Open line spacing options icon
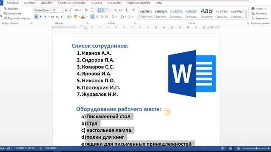271x152 pixels. point(113,17)
